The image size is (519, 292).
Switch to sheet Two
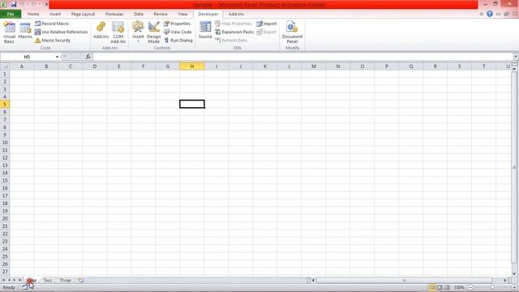pyautogui.click(x=48, y=281)
